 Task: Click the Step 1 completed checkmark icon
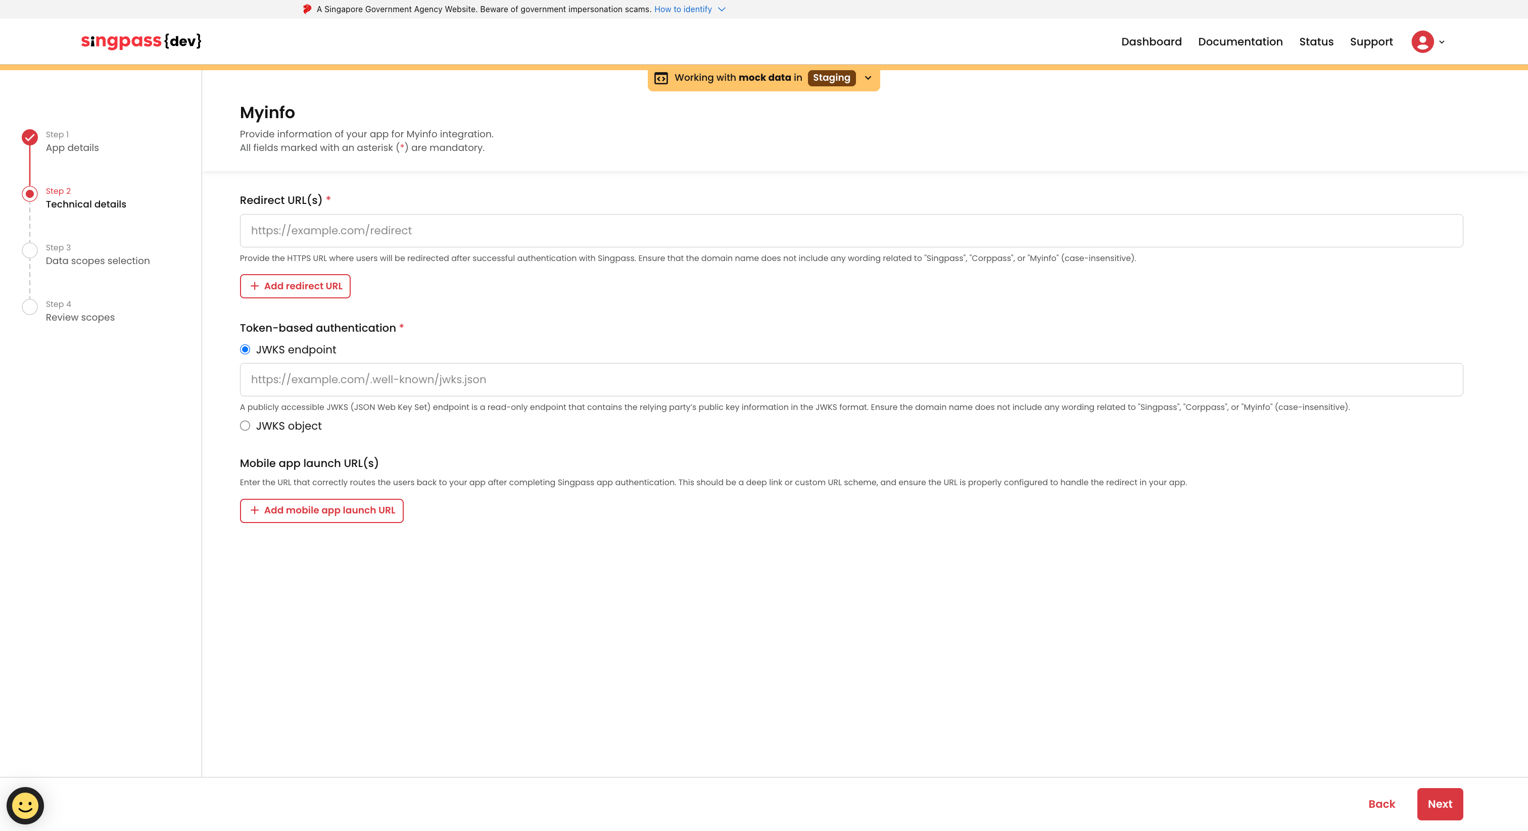click(30, 137)
